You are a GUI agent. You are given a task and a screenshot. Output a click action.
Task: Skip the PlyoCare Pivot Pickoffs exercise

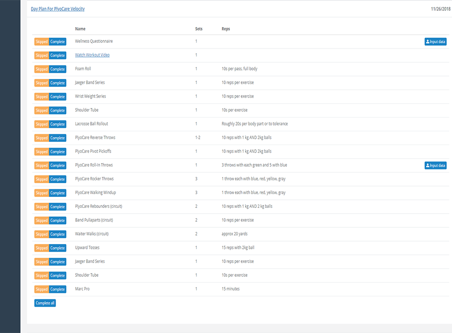pyautogui.click(x=41, y=152)
